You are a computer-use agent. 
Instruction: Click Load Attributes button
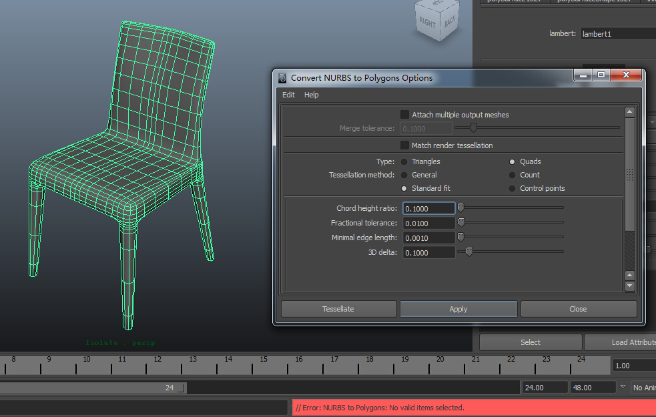tap(620, 342)
